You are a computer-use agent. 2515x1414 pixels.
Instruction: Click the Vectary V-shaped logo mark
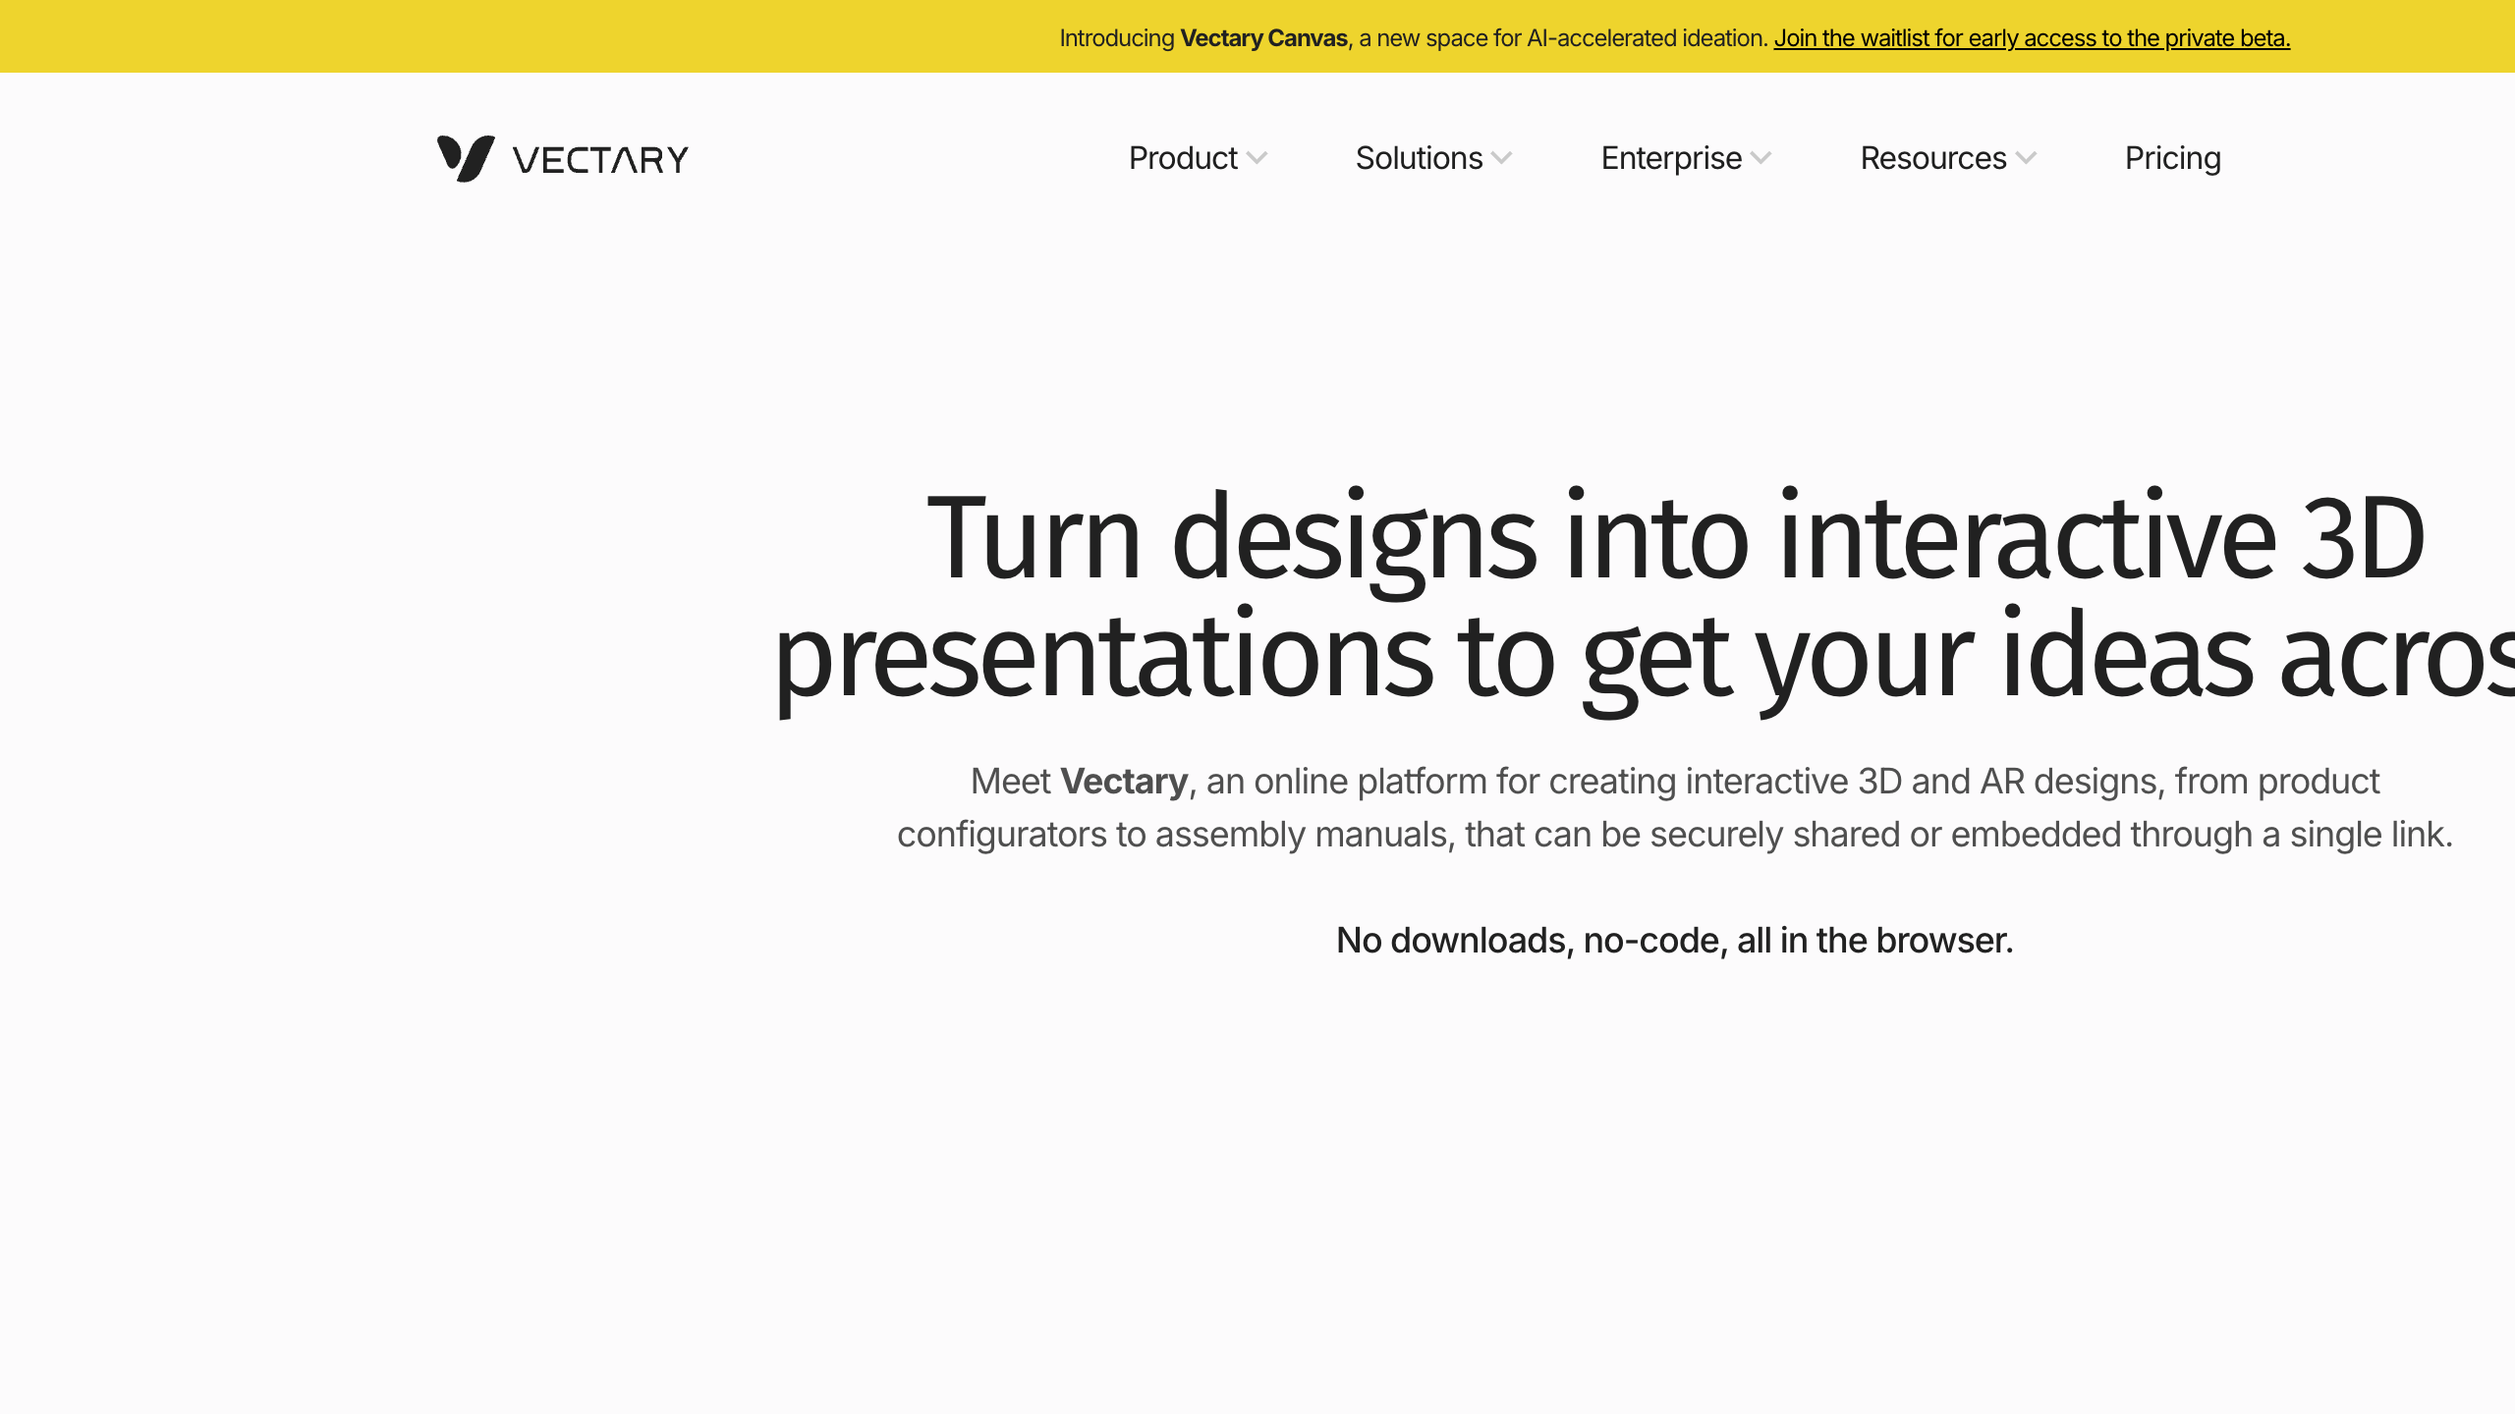(x=466, y=158)
